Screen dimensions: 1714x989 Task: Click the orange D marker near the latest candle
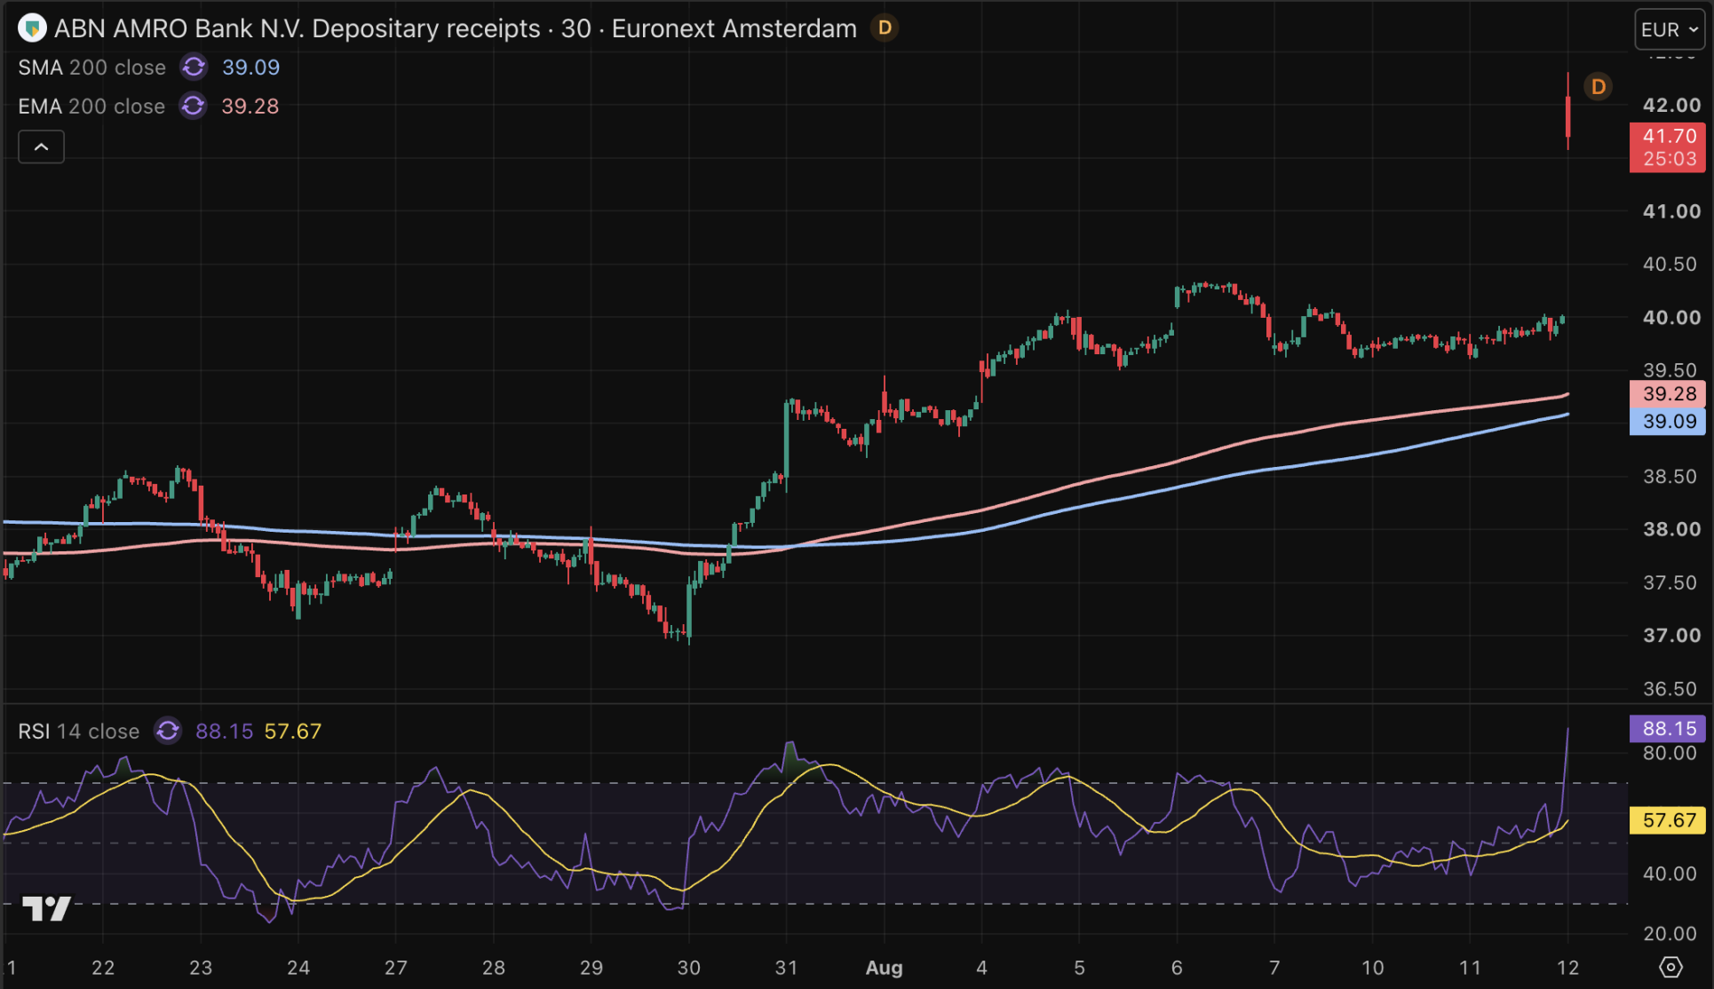[x=1599, y=86]
